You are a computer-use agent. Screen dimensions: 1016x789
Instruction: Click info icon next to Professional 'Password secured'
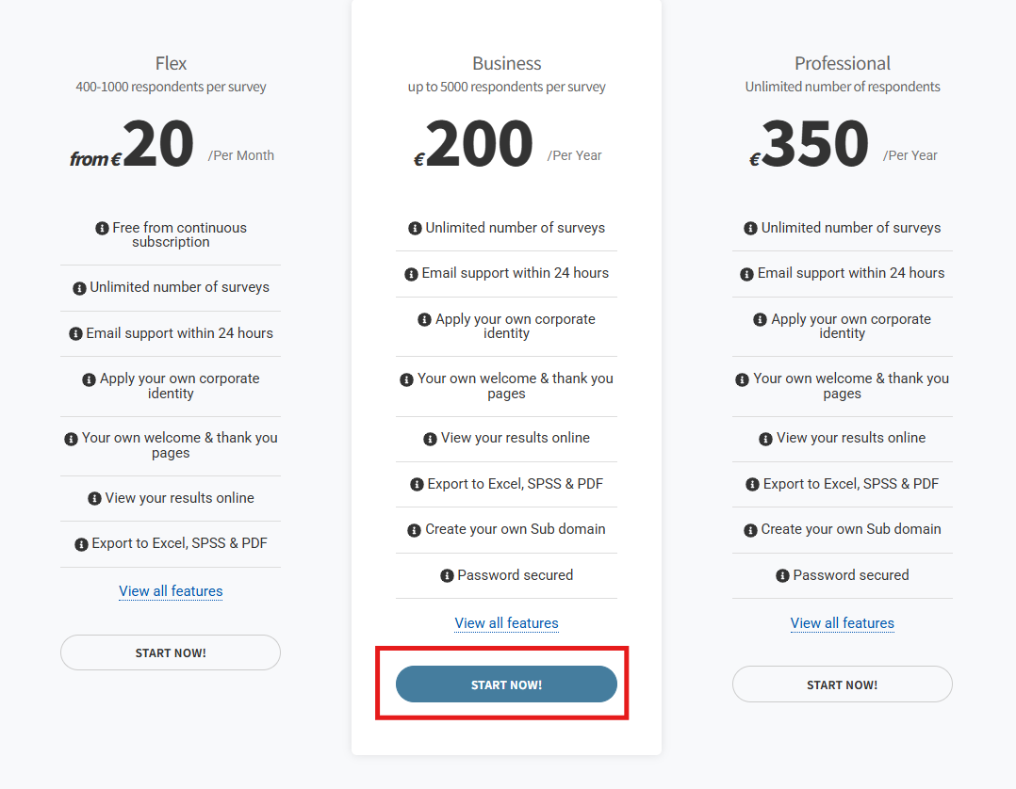tap(783, 576)
